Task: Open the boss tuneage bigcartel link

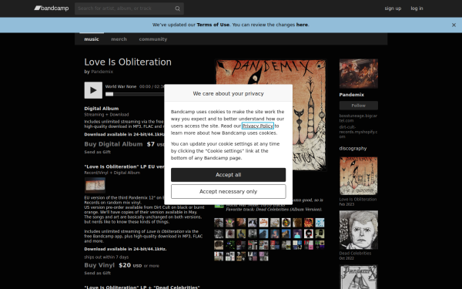Action: tap(358, 118)
